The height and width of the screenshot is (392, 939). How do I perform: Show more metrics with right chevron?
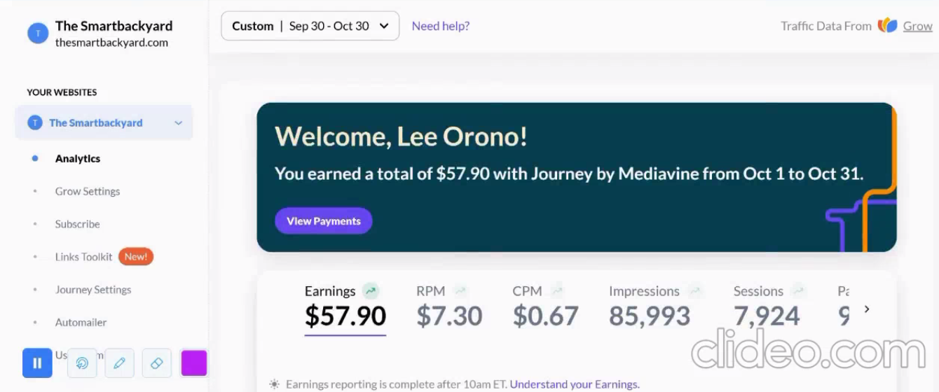(867, 309)
